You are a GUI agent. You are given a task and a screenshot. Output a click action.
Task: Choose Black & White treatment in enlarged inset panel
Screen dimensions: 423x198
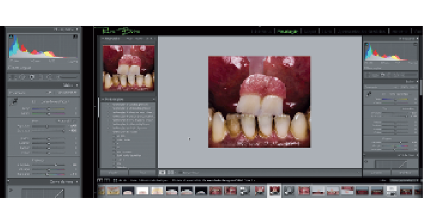[67, 92]
